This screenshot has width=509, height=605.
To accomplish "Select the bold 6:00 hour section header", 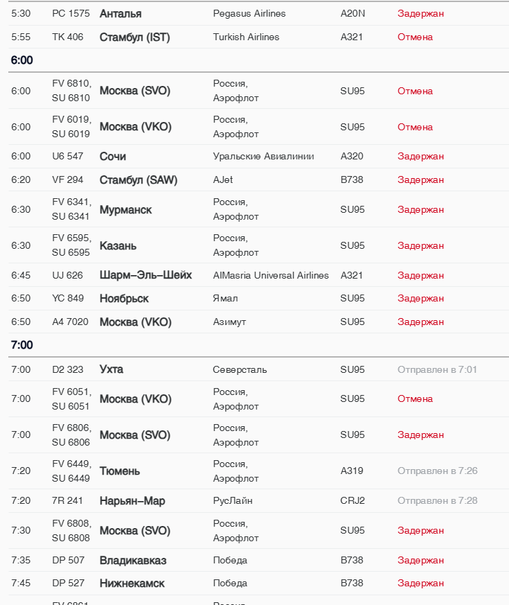I will point(22,61).
